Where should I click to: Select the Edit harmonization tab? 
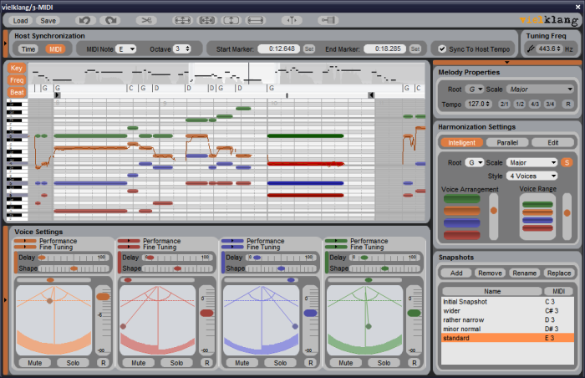click(553, 143)
